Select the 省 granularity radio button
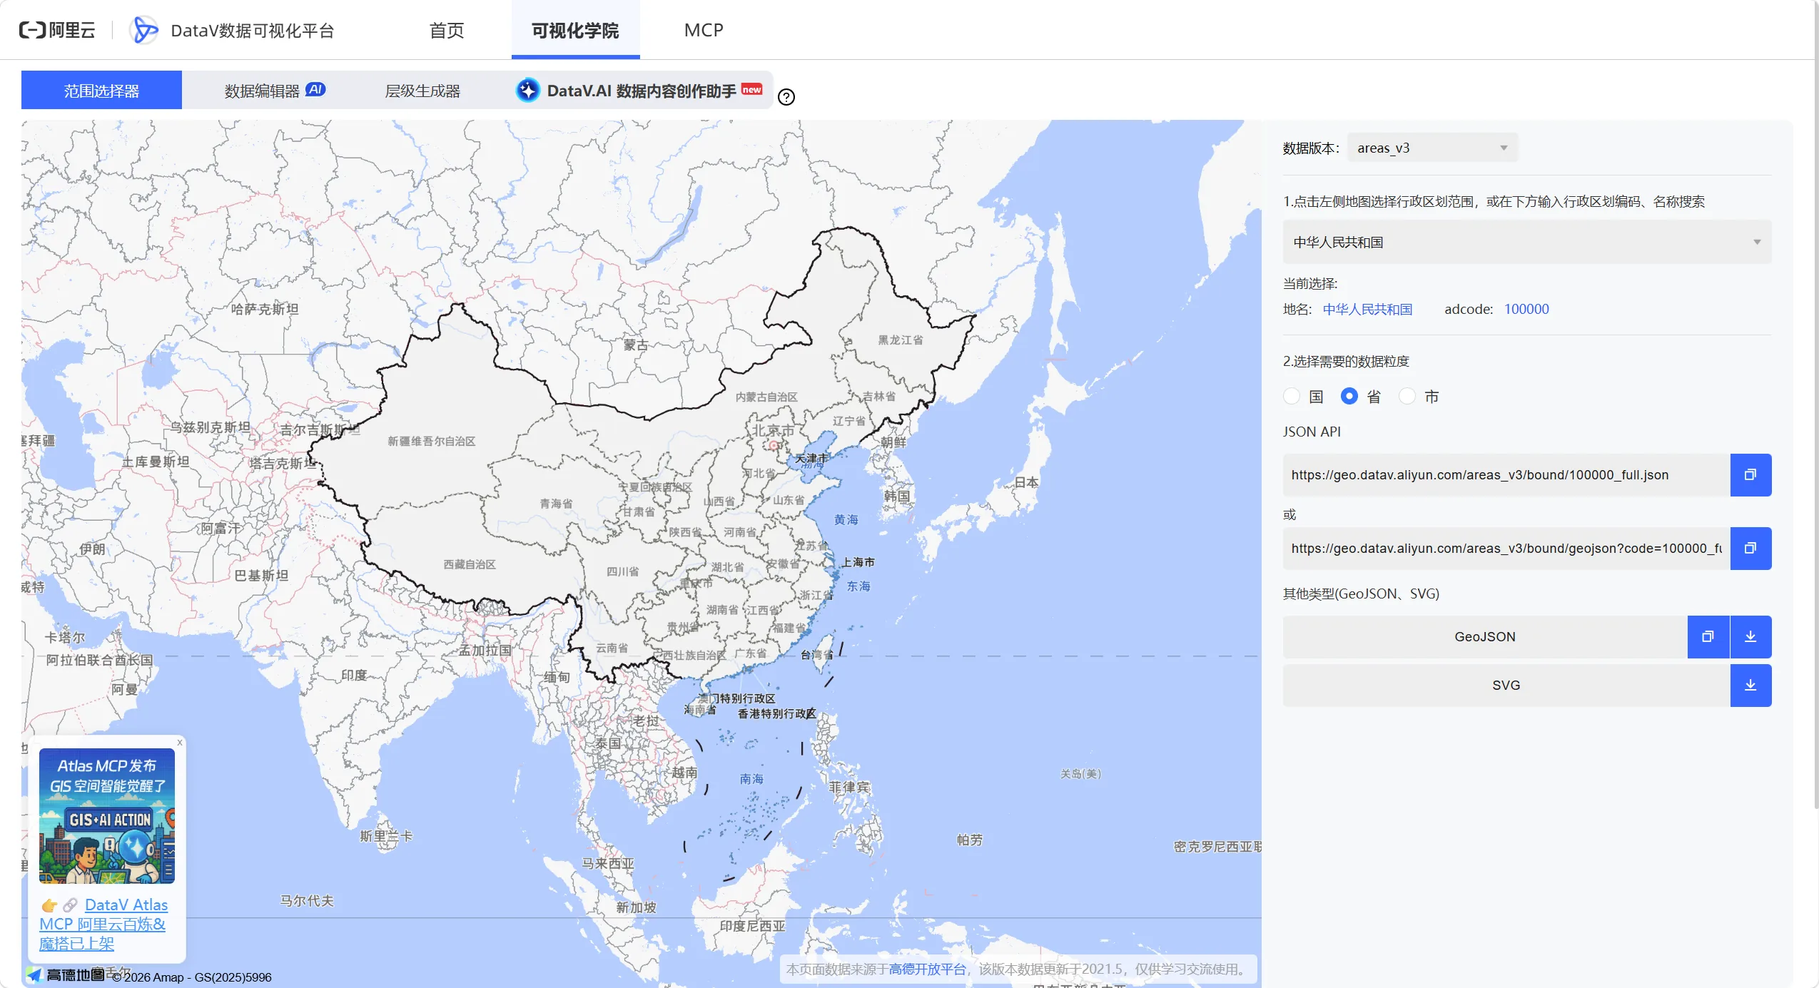1819x988 pixels. [1349, 396]
